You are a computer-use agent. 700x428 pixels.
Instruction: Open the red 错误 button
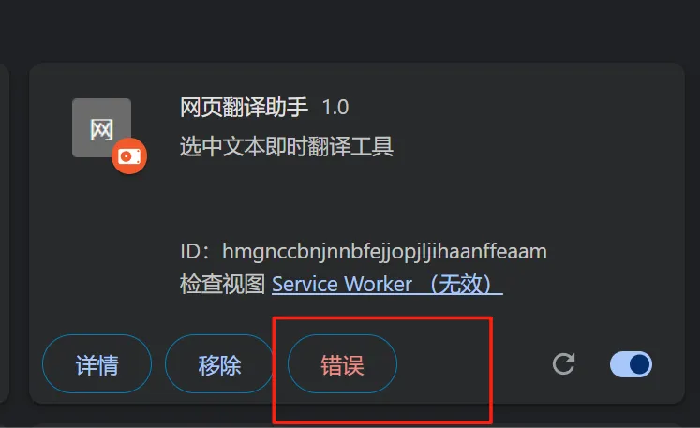(x=342, y=364)
